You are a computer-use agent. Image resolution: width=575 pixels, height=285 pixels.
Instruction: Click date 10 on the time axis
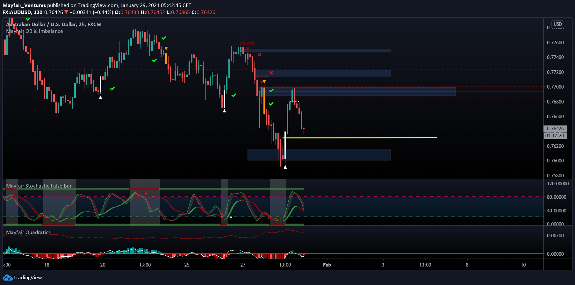(x=523, y=265)
